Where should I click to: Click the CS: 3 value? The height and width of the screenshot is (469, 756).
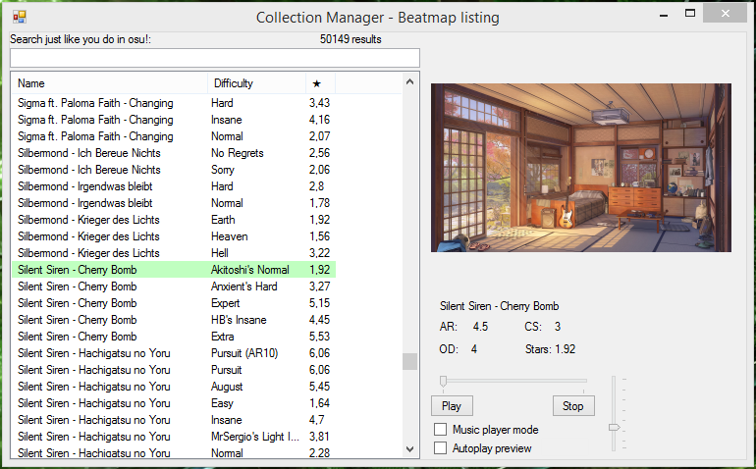(558, 327)
